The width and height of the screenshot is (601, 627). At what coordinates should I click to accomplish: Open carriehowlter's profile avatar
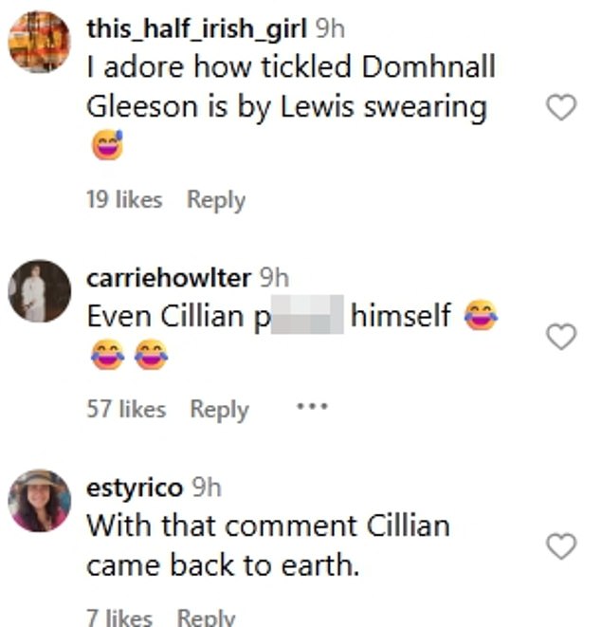click(39, 291)
